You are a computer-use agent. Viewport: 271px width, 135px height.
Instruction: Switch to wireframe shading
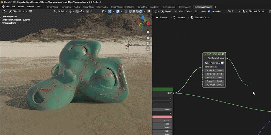[x=130, y=11]
